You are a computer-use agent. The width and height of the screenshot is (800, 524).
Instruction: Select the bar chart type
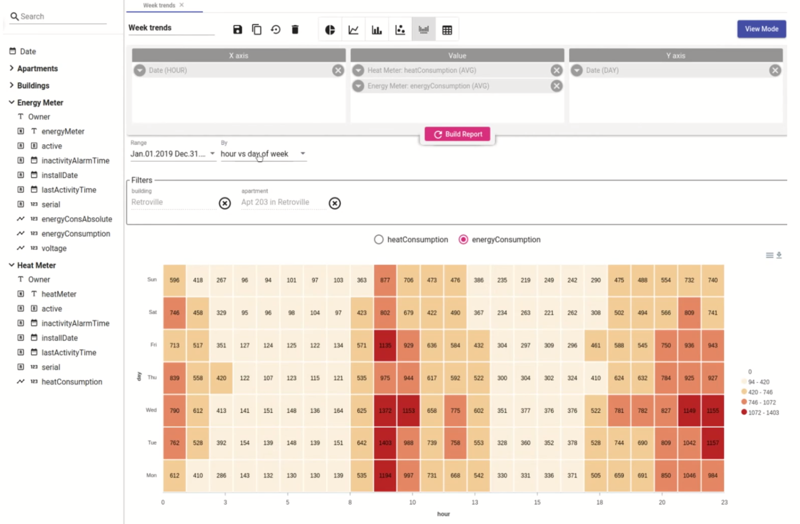pyautogui.click(x=377, y=30)
